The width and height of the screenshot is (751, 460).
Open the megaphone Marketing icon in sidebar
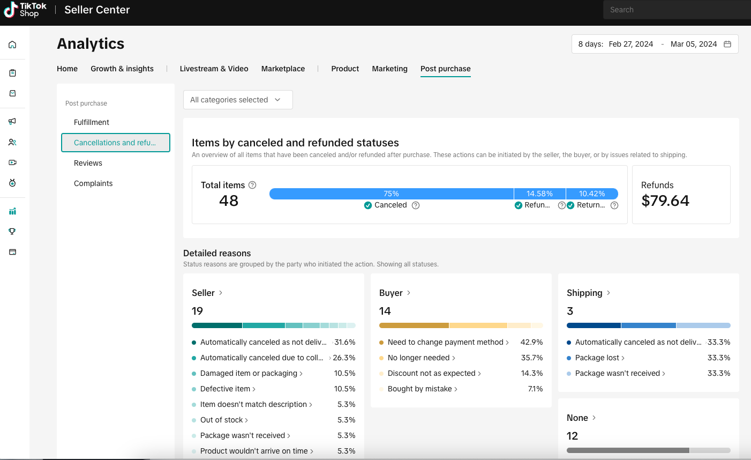pos(12,121)
